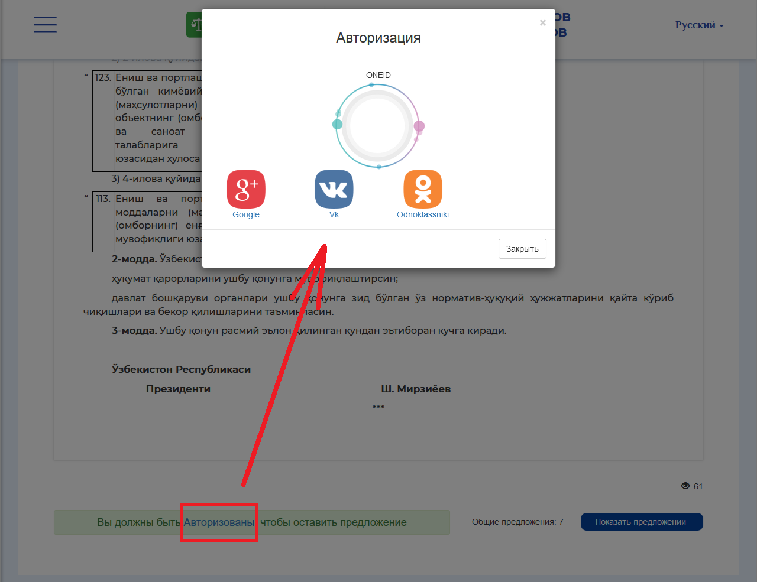Click the Общие предложения: 7 text
Image resolution: width=757 pixels, height=582 pixels.
(517, 522)
